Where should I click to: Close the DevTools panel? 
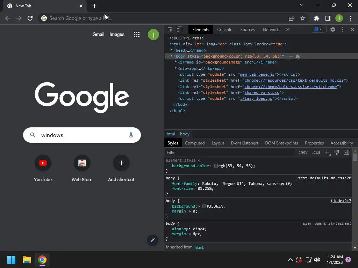pyautogui.click(x=352, y=29)
